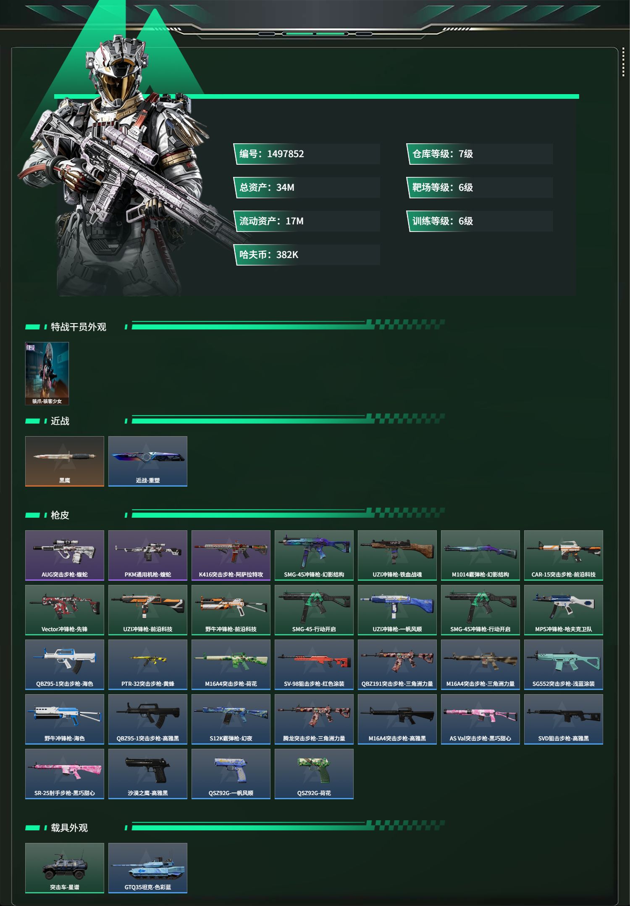630x906 pixels.
Task: Open the PKM通用机枪-蝮蛇 skin
Action: point(148,555)
